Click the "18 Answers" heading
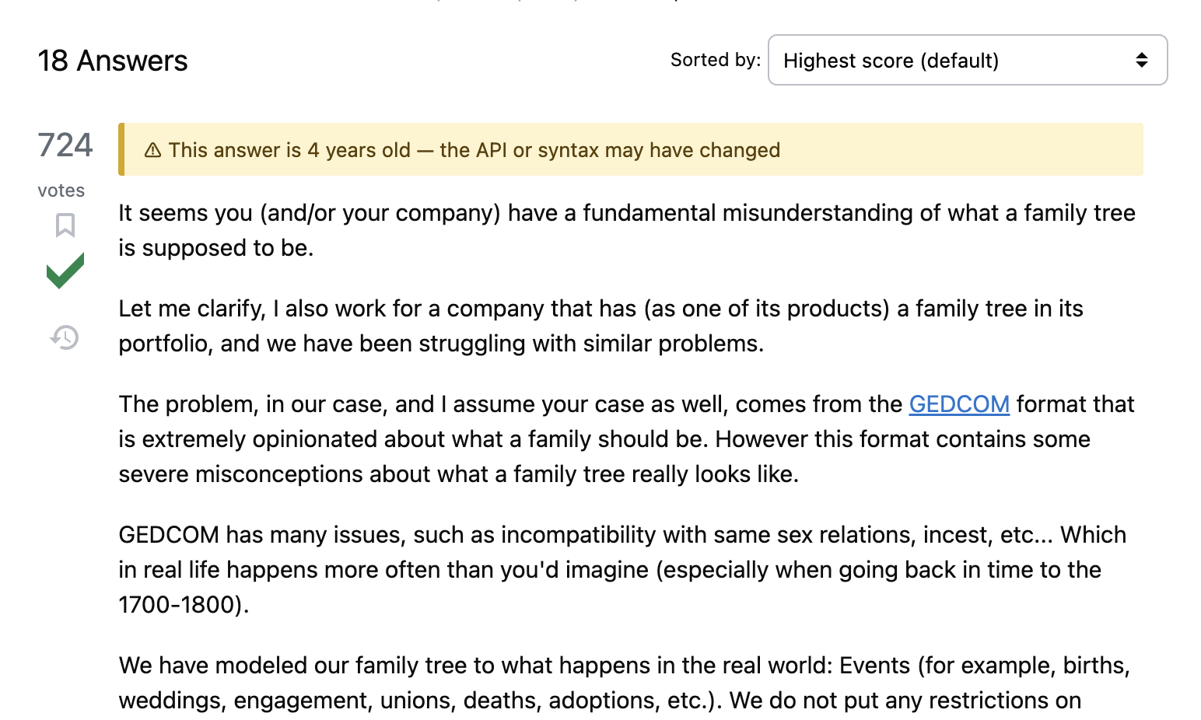The image size is (1201, 720). tap(113, 61)
